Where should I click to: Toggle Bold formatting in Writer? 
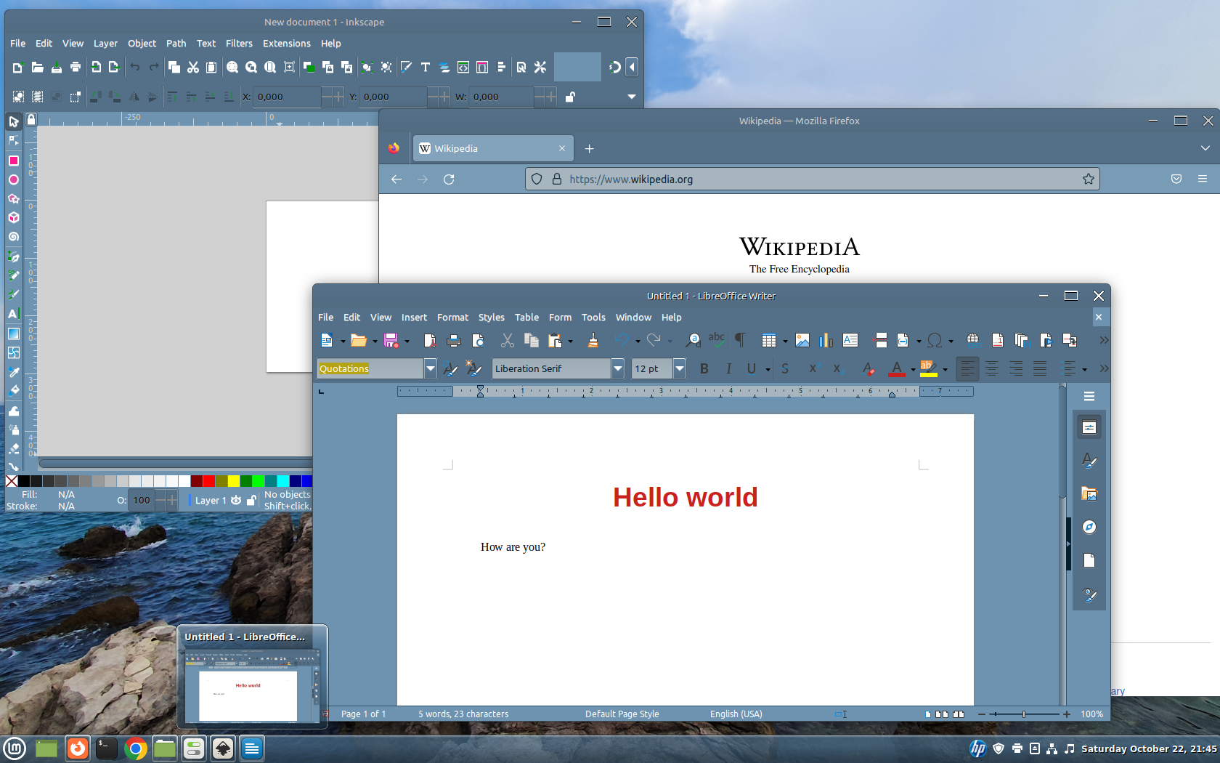[704, 368]
